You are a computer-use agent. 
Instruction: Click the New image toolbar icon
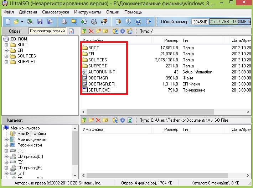point(8,22)
